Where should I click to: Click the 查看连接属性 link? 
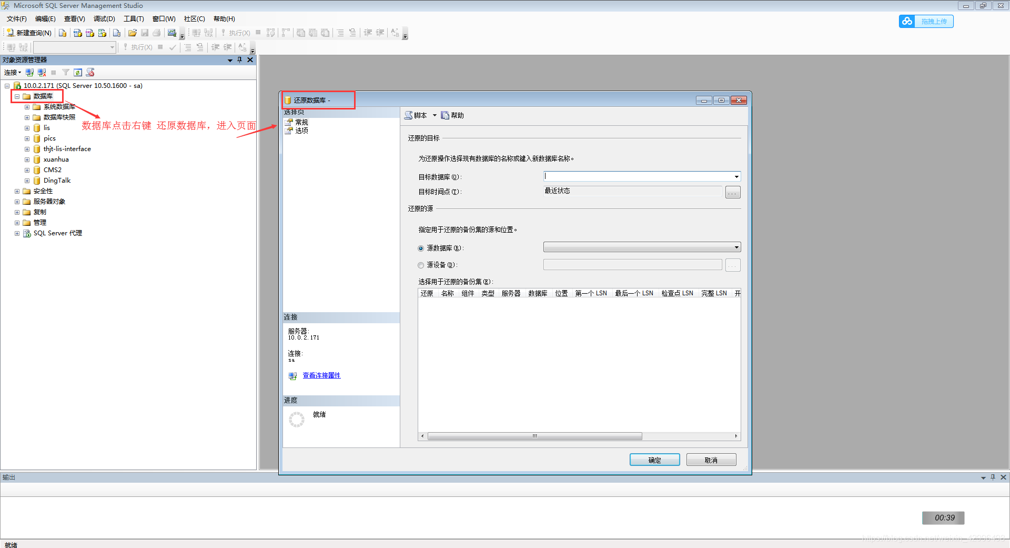(321, 375)
